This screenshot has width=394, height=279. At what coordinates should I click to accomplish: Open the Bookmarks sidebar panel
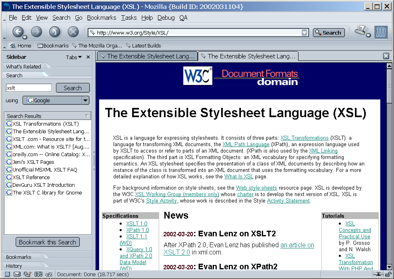[19, 257]
